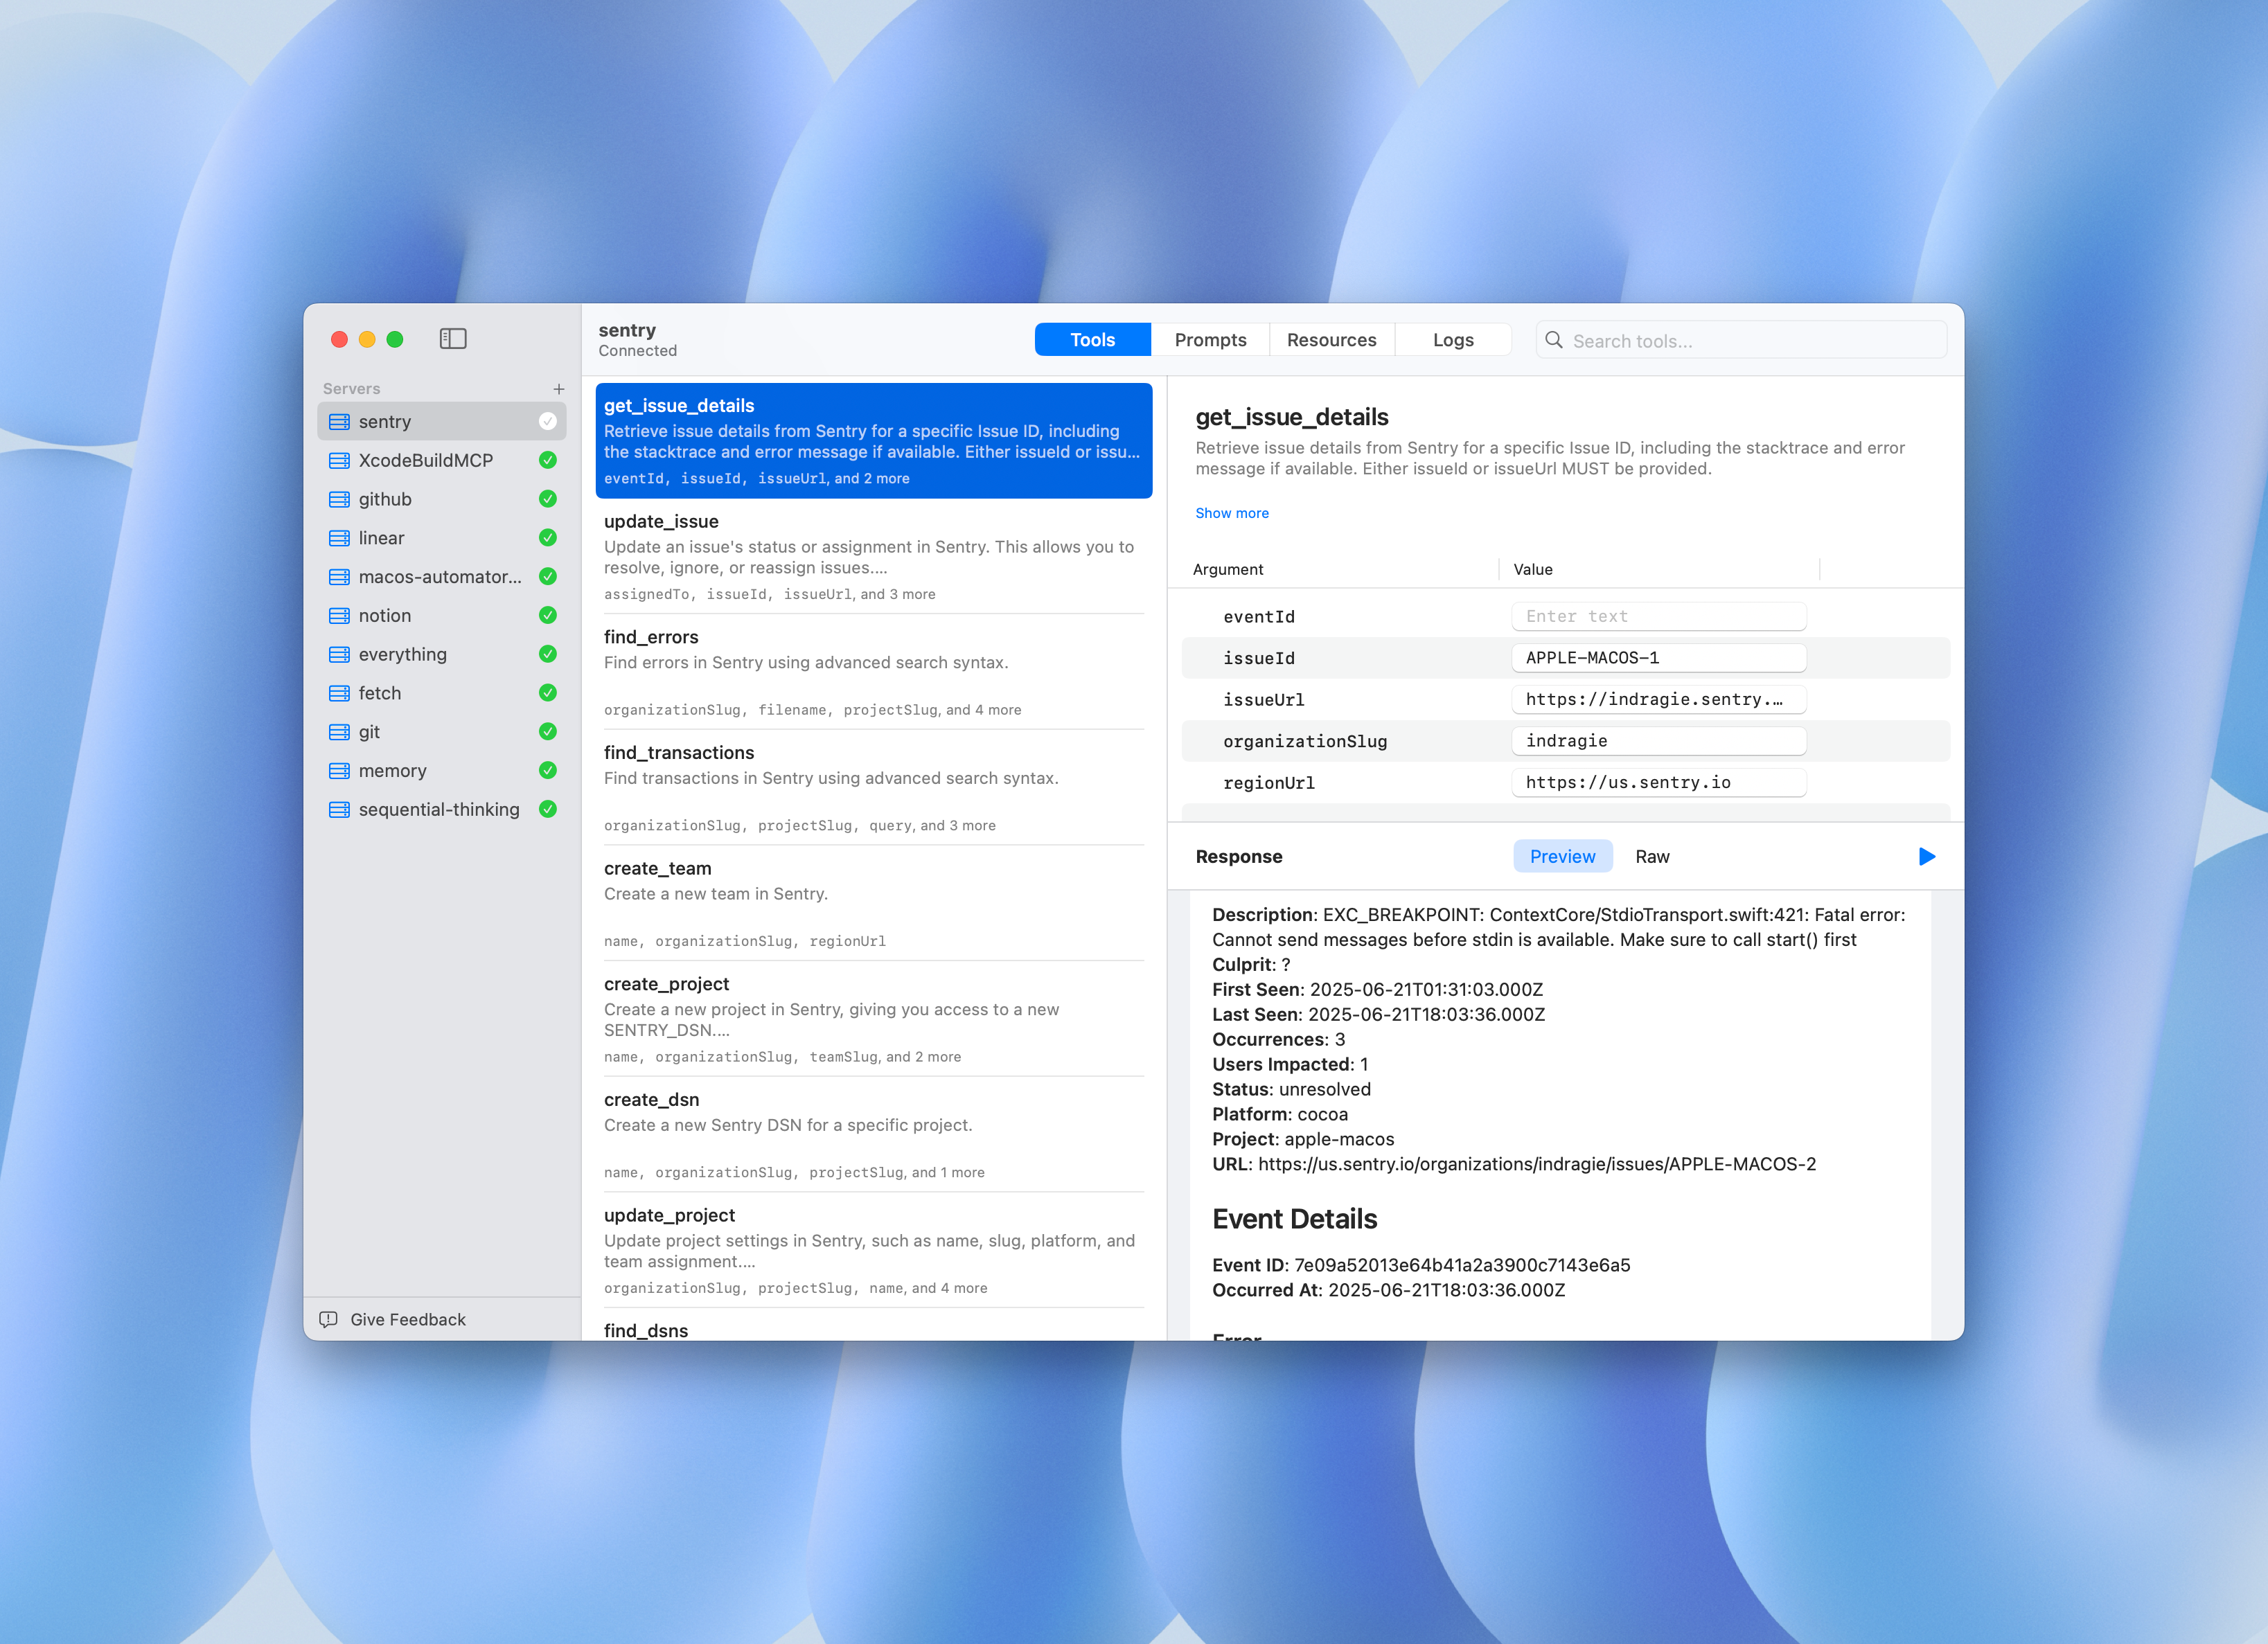Click the github server icon
2268x1644 pixels.
pos(340,499)
